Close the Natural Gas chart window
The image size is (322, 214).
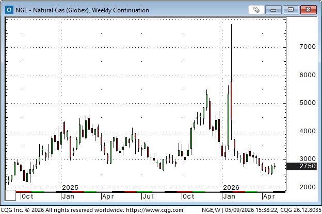point(308,10)
